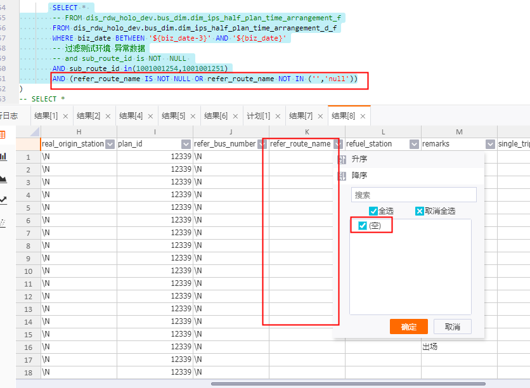
Task: Switch to table grid view icon
Action: click(3, 135)
